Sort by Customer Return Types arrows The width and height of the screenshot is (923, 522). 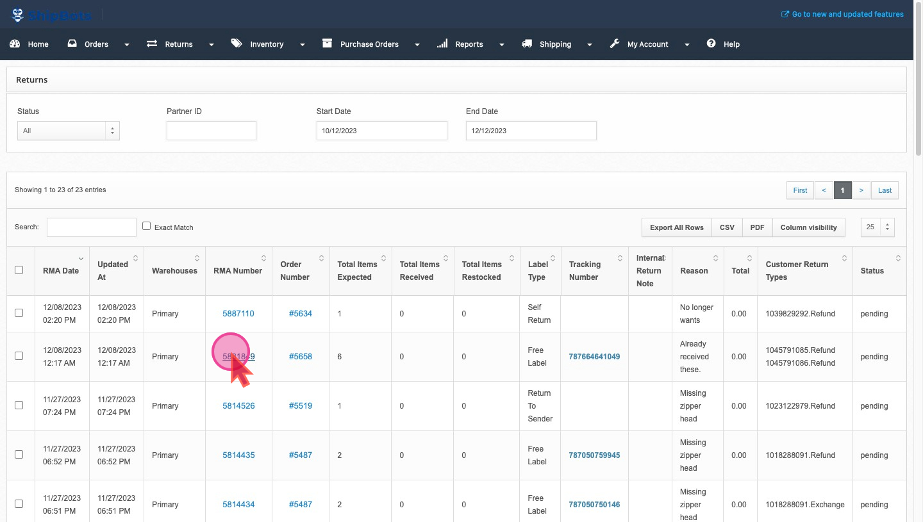pos(845,258)
